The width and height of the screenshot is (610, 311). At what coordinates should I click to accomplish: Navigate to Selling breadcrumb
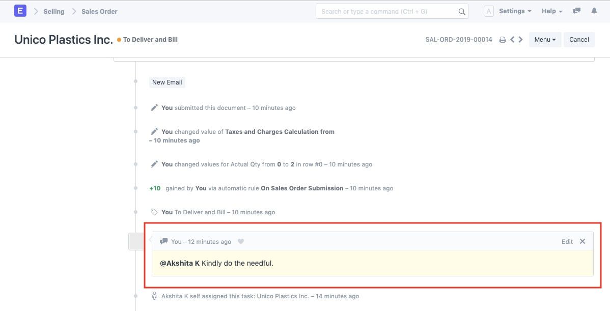coord(54,11)
